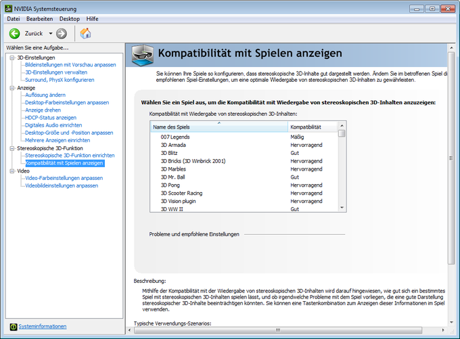
Task: Click main panel scroll up arrow
Action: click(x=451, y=47)
